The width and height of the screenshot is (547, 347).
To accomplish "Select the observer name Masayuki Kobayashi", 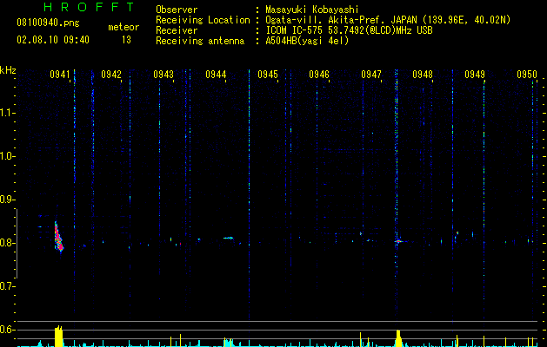I will point(312,10).
